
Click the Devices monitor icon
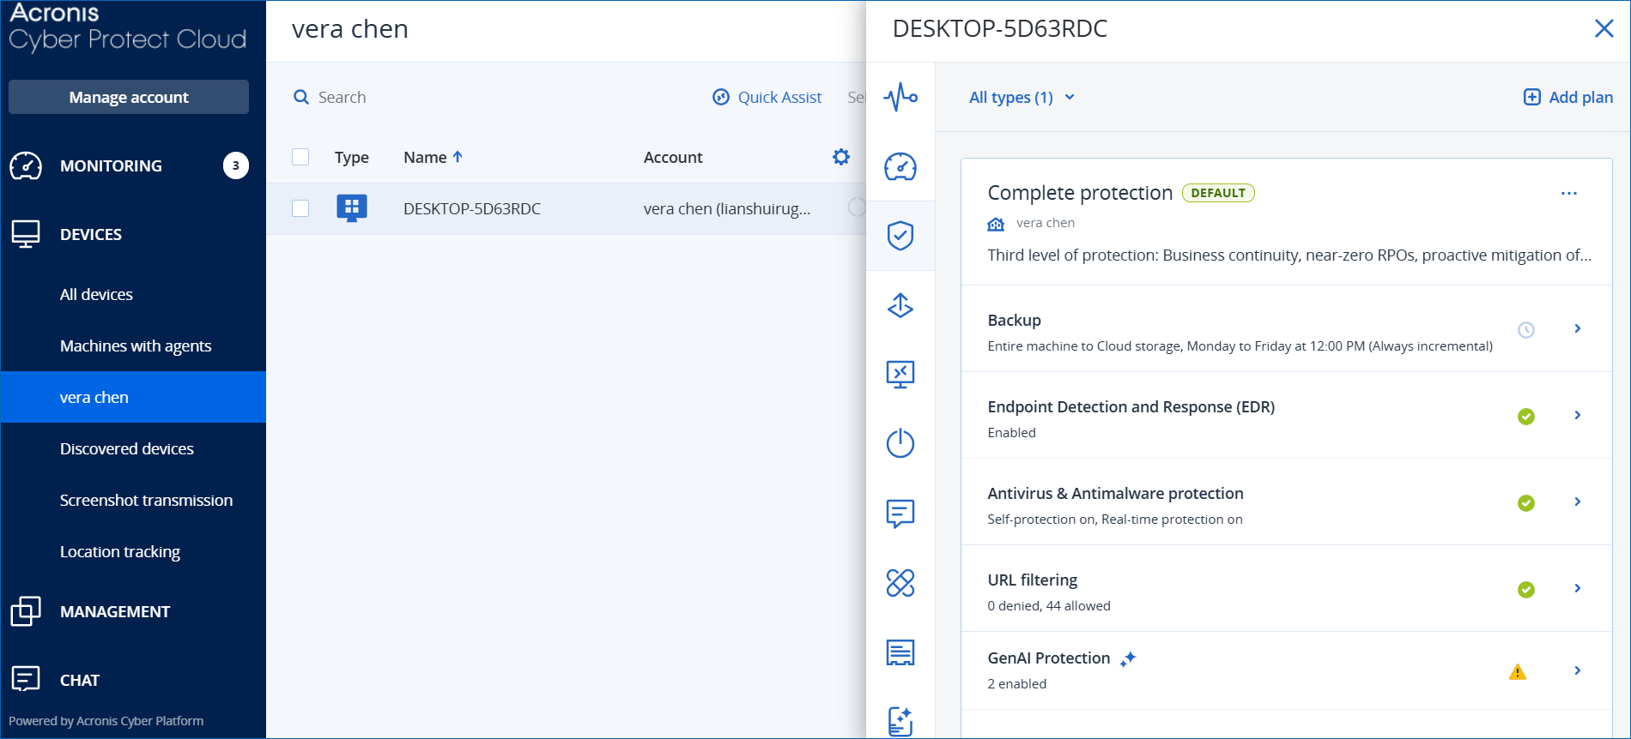26,234
